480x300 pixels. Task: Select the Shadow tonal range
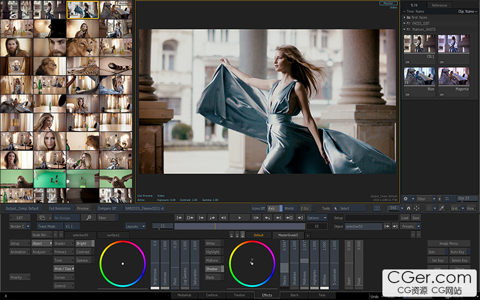pos(214,269)
